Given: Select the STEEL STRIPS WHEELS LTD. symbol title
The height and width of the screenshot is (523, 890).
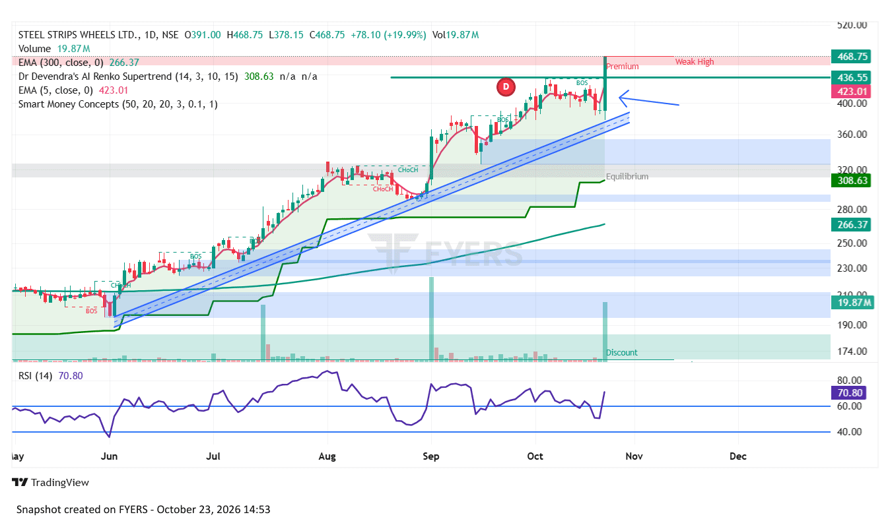Looking at the screenshot, I should coord(79,35).
